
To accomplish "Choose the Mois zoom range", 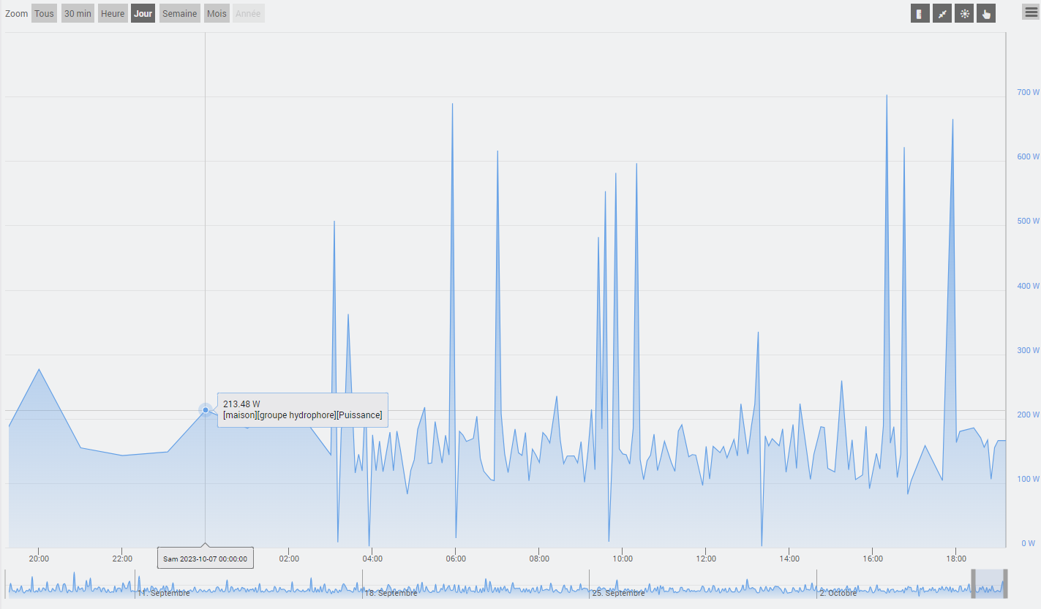I will (217, 13).
